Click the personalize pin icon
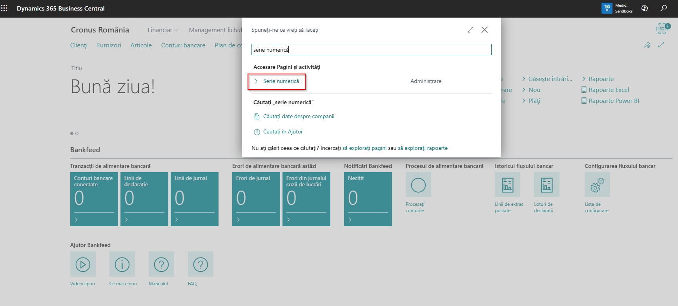The width and height of the screenshot is (678, 306). (x=647, y=45)
